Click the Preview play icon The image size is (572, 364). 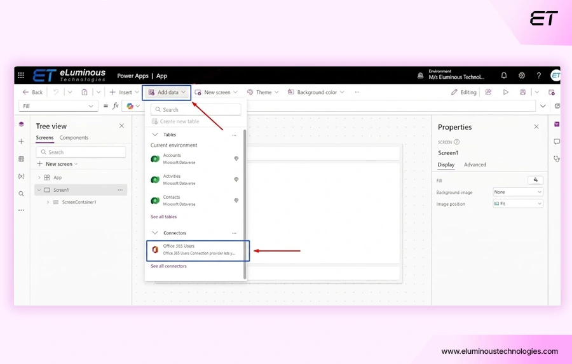coord(506,92)
